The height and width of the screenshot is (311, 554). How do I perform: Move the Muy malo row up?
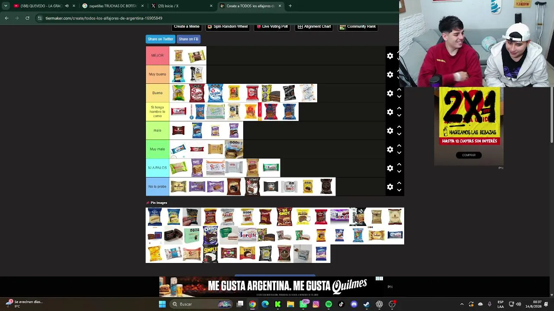[x=399, y=146]
